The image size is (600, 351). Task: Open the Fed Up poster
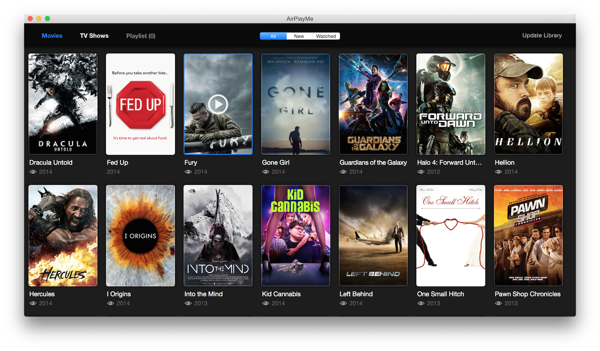click(141, 104)
